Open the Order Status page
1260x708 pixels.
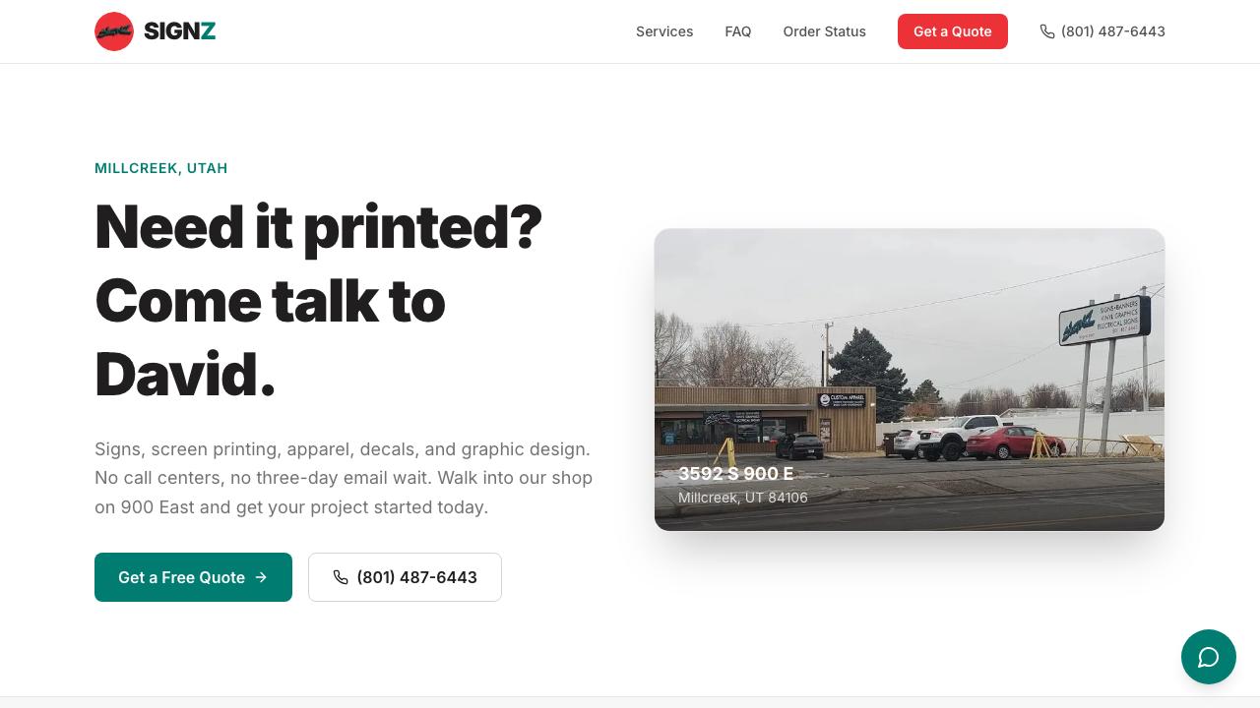click(x=825, y=31)
